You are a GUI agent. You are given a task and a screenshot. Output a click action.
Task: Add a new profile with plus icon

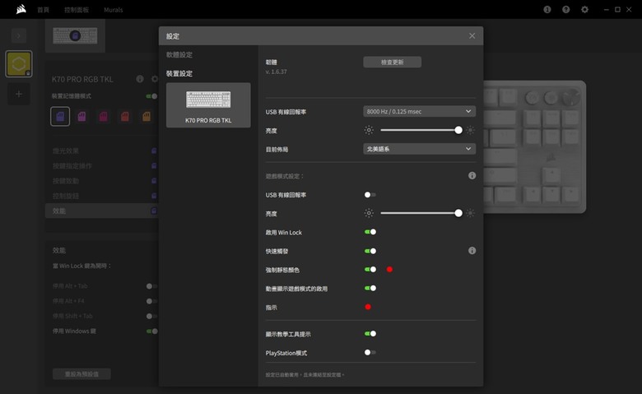(19, 94)
